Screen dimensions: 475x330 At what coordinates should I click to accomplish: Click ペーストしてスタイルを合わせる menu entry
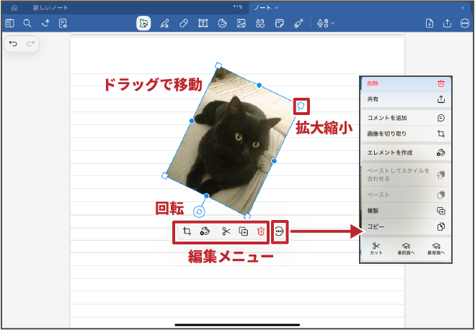click(406, 175)
